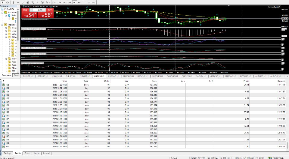Open the AUDUSD,H1 chart tab

point(261,76)
